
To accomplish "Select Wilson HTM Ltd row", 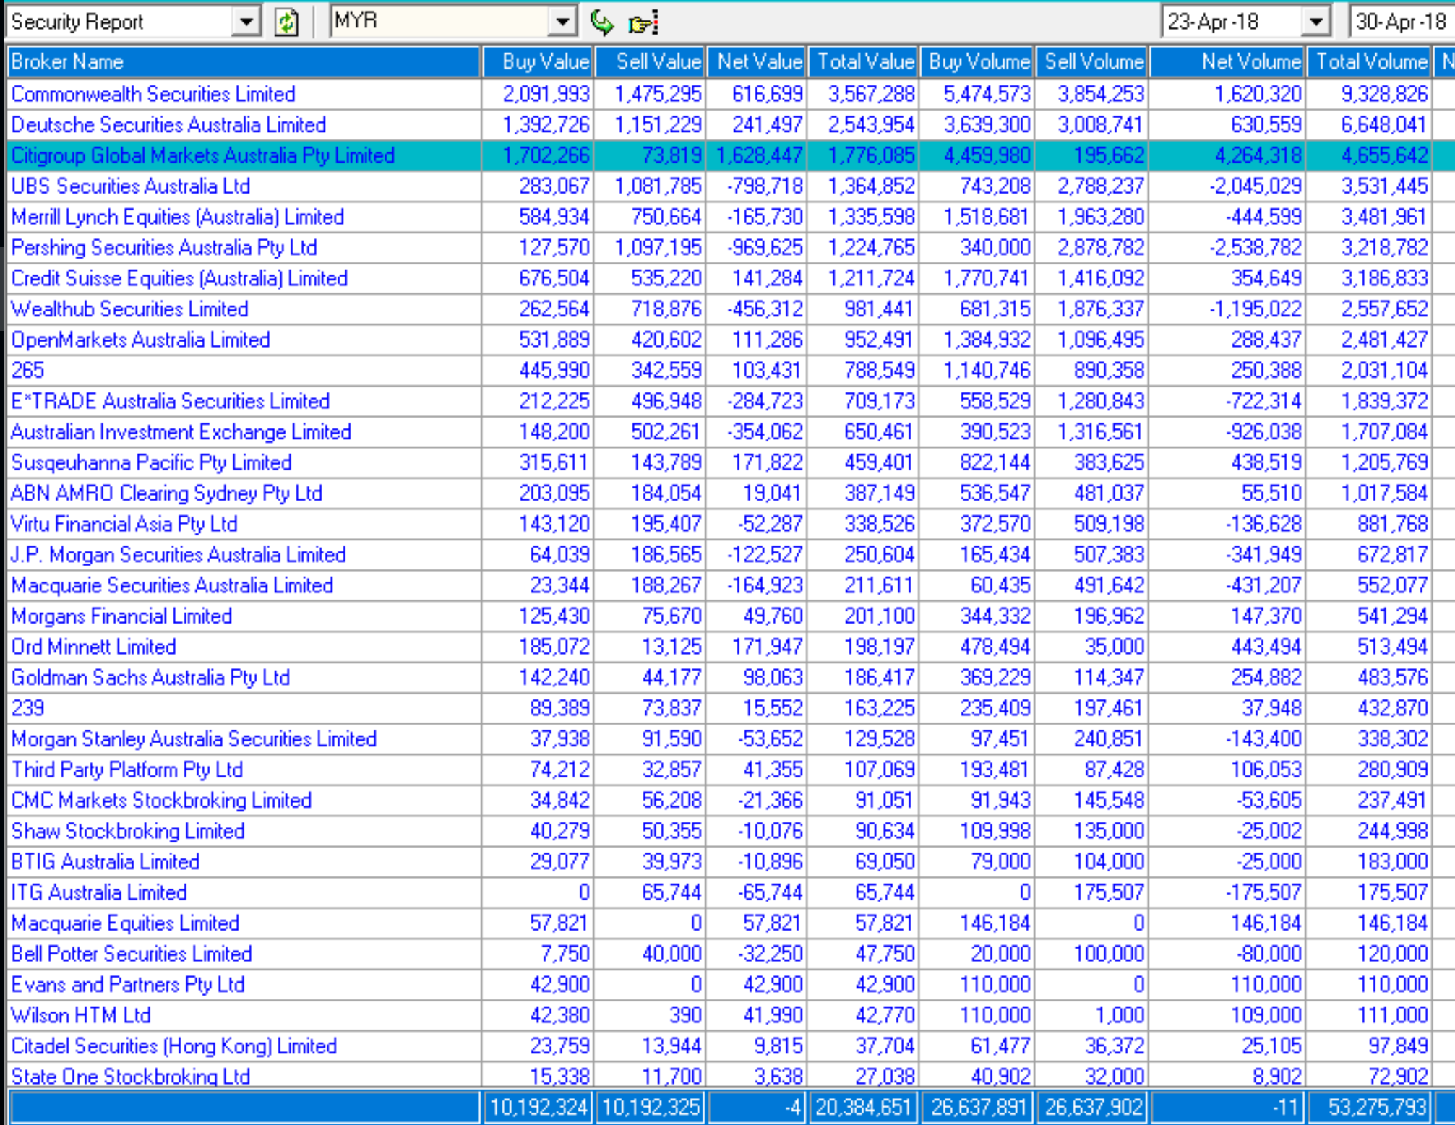I will coord(731,1015).
